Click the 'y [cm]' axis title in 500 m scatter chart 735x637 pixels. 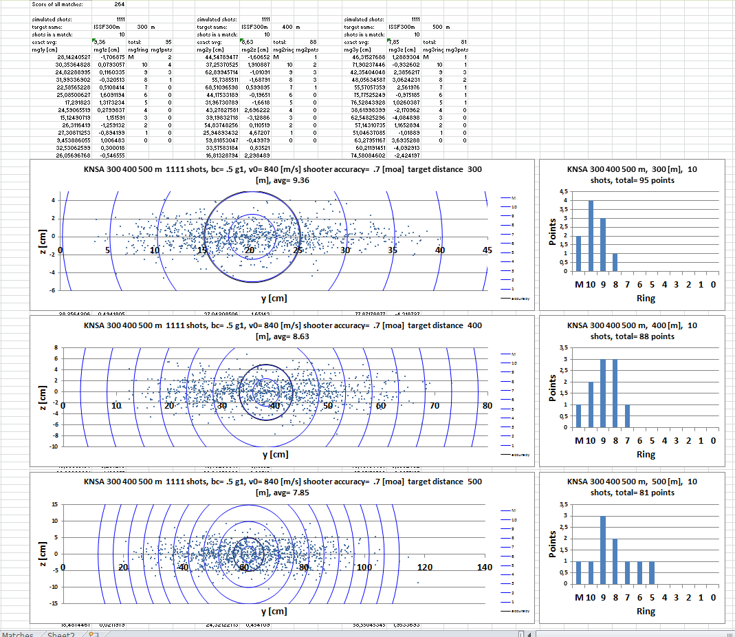[274, 611]
